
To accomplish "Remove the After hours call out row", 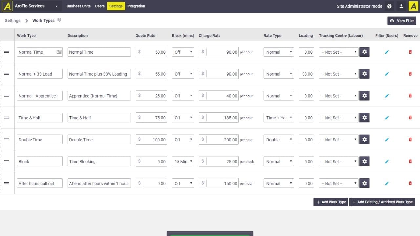I will pos(410,184).
